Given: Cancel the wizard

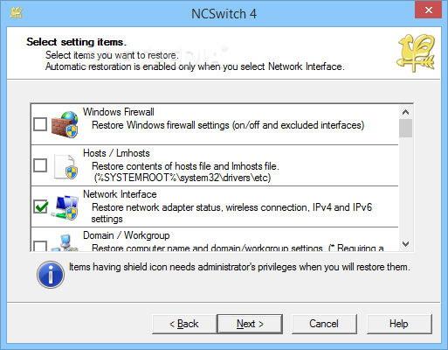Looking at the screenshot, I should 324,324.
